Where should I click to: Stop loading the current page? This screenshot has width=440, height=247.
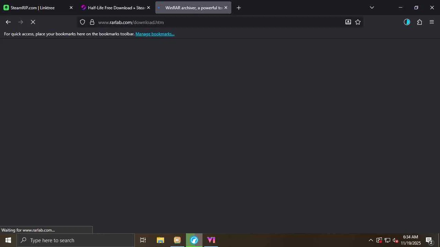click(x=33, y=22)
